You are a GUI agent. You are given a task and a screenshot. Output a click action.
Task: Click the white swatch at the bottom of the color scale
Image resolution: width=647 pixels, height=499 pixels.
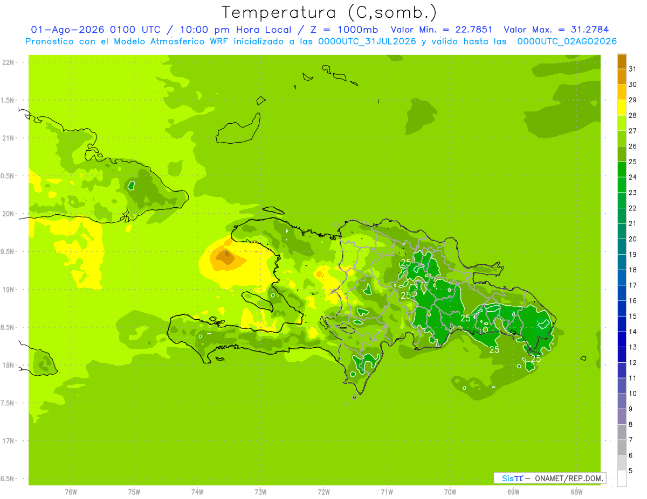click(622, 479)
